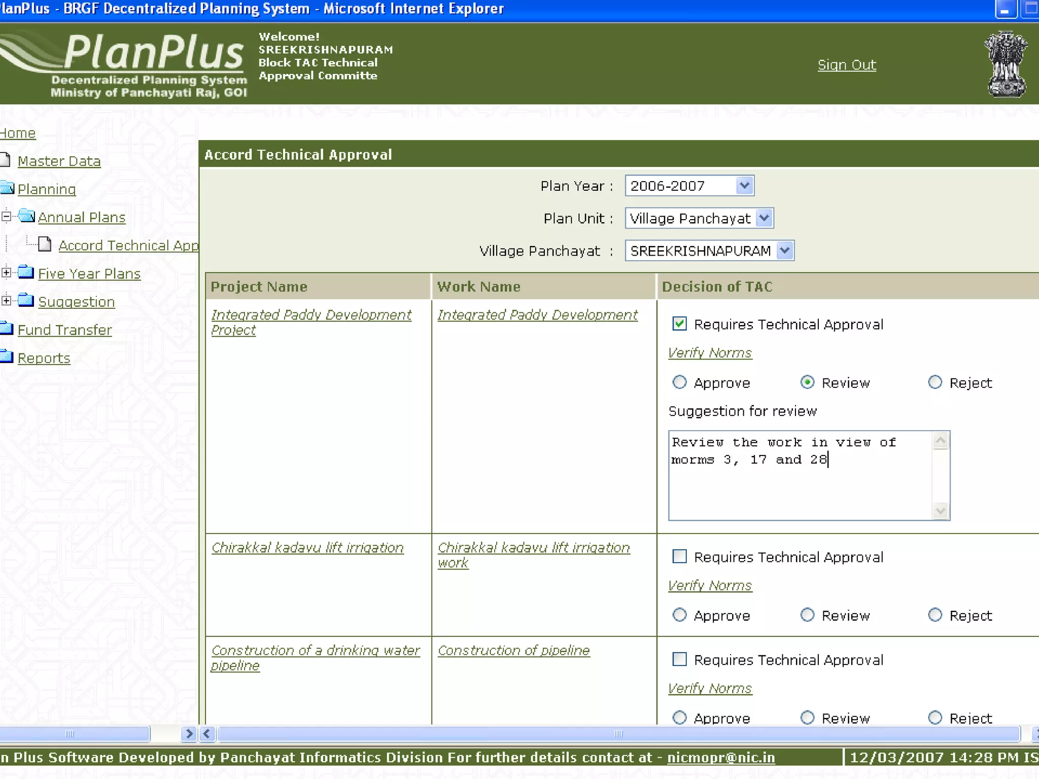Select Reject for Chirakkal kadavu lift irrigation work
Screen dimensions: 1039x779
[x=934, y=615]
